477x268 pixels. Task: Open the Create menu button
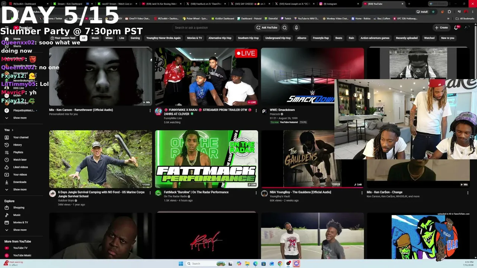pyautogui.click(x=441, y=28)
